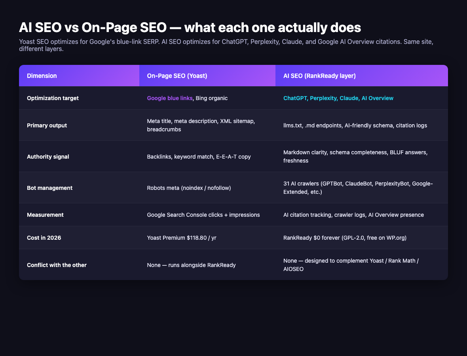Click the 'Robots meta (noindex / nofollow)' cell
The image size is (467, 356).
pos(207,188)
